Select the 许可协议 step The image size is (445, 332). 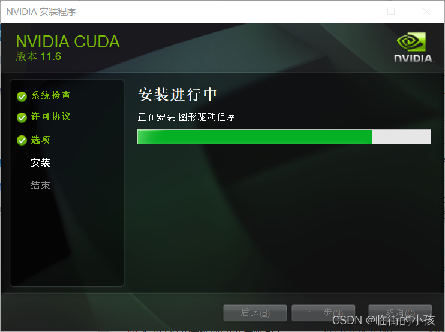(50, 116)
